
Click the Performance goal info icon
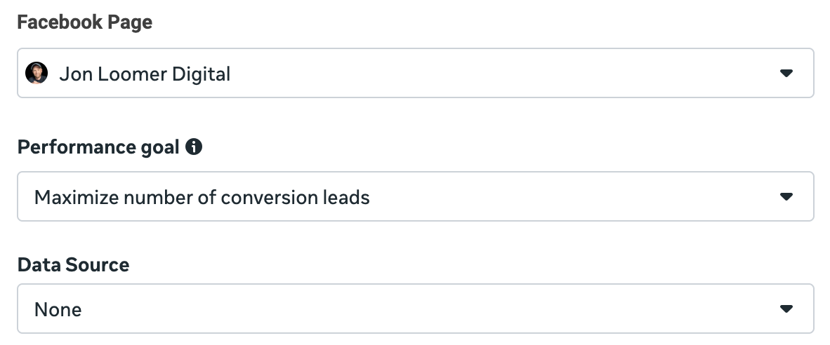[x=194, y=147]
